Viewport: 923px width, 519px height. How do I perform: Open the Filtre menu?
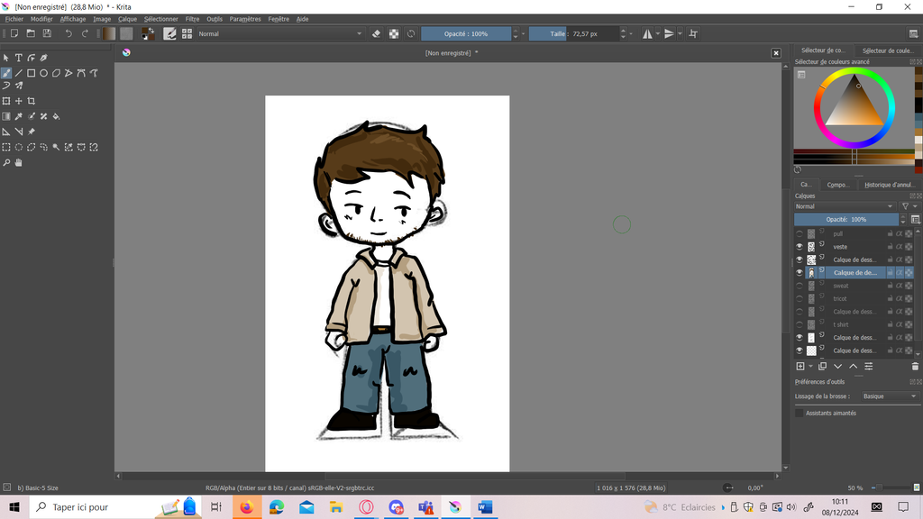(x=192, y=19)
